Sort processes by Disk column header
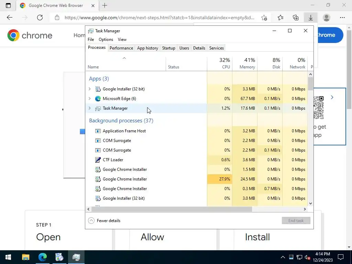 point(270,64)
